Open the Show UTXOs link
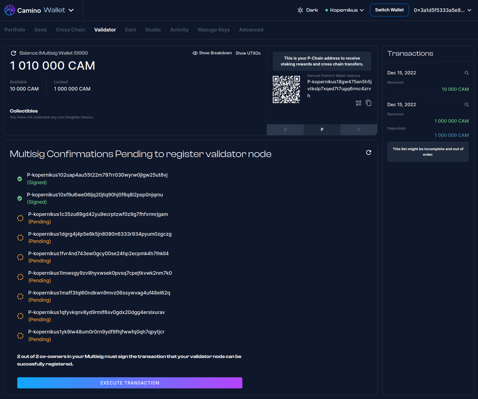The width and height of the screenshot is (478, 399). 248,53
